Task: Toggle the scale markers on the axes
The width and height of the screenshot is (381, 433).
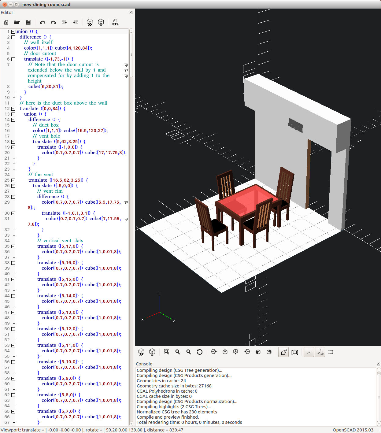Action: [x=320, y=352]
